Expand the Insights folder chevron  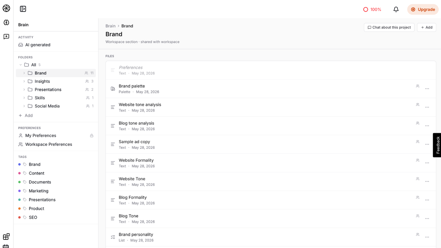tap(24, 81)
